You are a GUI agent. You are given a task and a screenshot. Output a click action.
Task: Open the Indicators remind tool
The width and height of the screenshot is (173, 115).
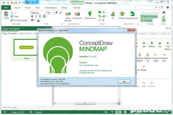(77, 14)
